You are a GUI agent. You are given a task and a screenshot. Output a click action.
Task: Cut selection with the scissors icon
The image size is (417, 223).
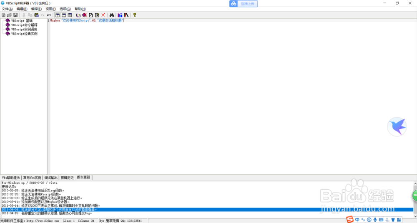pos(24,15)
